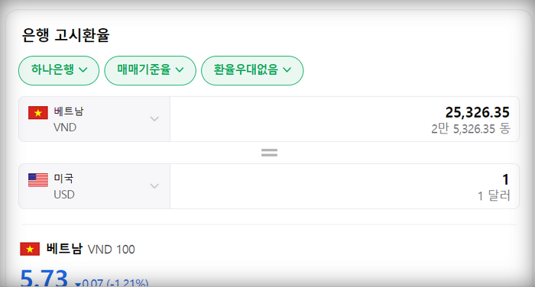This screenshot has height=287, width=535.
Task: Open the 매매기준율 rate type dropdown
Action: 150,70
